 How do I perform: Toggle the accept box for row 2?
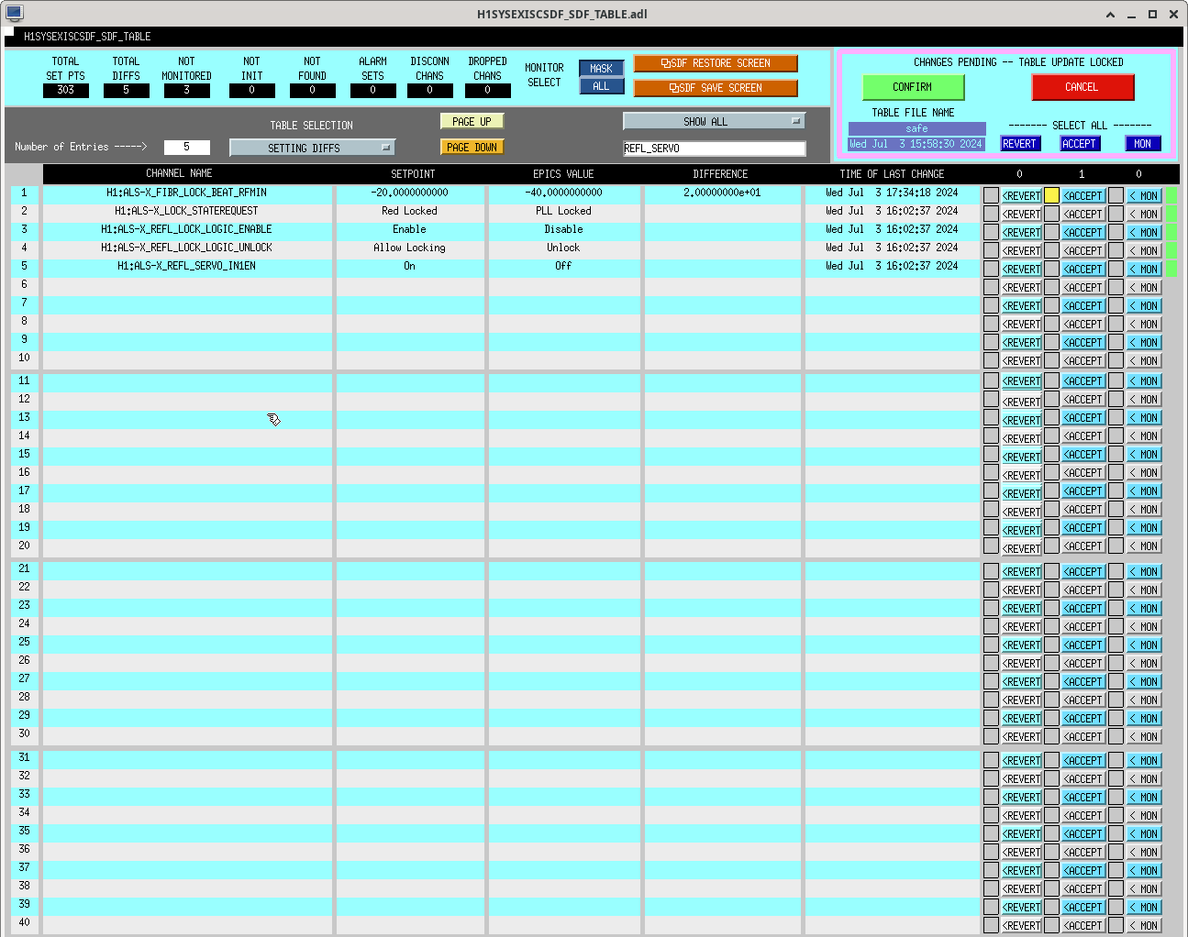click(x=1051, y=214)
